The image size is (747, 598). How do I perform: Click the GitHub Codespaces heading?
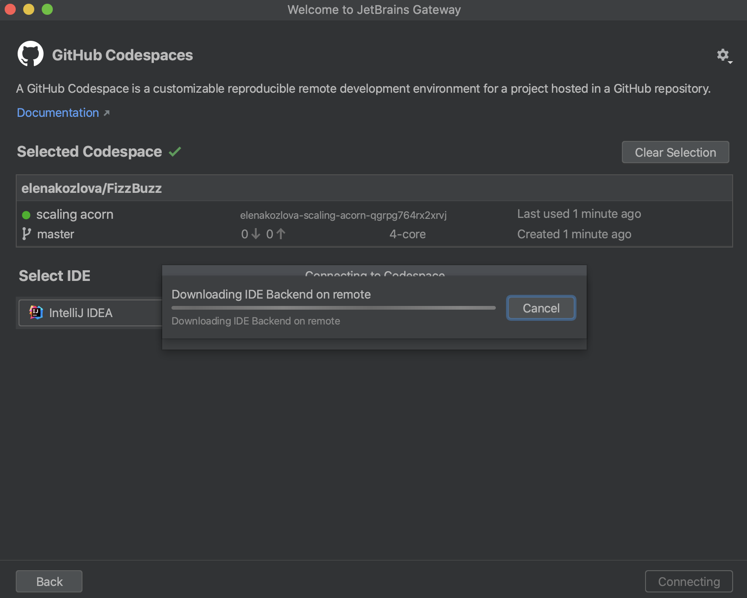122,55
